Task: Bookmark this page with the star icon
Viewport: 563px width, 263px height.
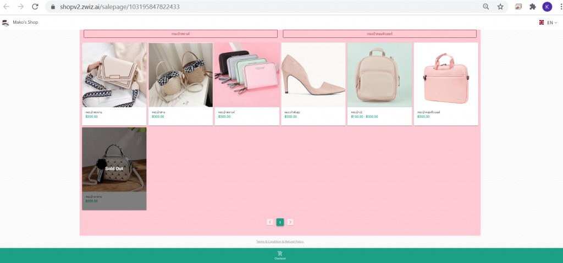Action: tap(500, 7)
